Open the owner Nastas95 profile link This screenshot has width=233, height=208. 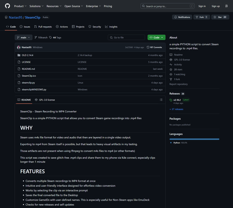16,17
